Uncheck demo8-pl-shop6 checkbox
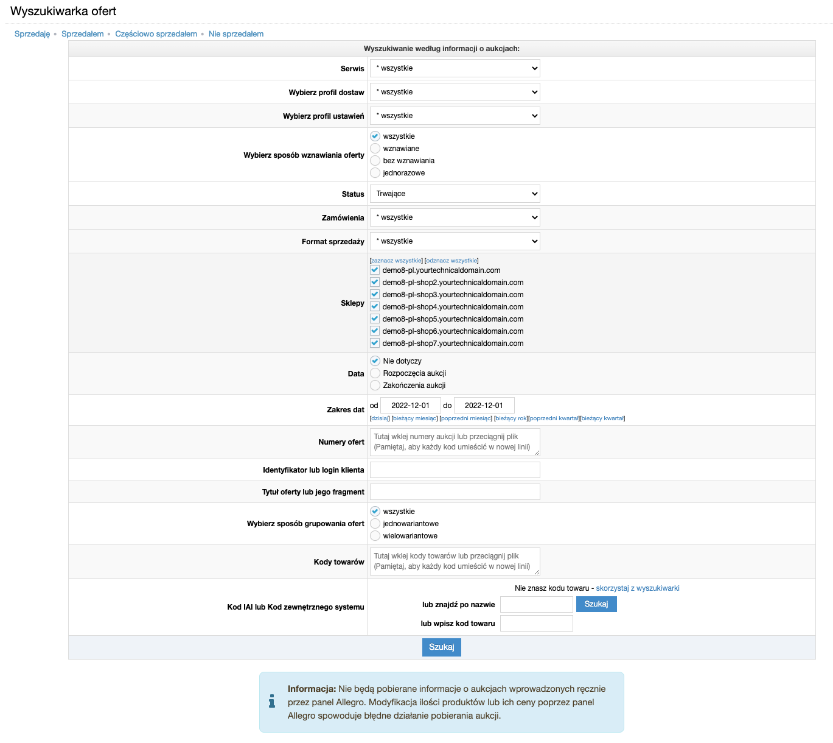Image resolution: width=833 pixels, height=743 pixels. pos(375,331)
